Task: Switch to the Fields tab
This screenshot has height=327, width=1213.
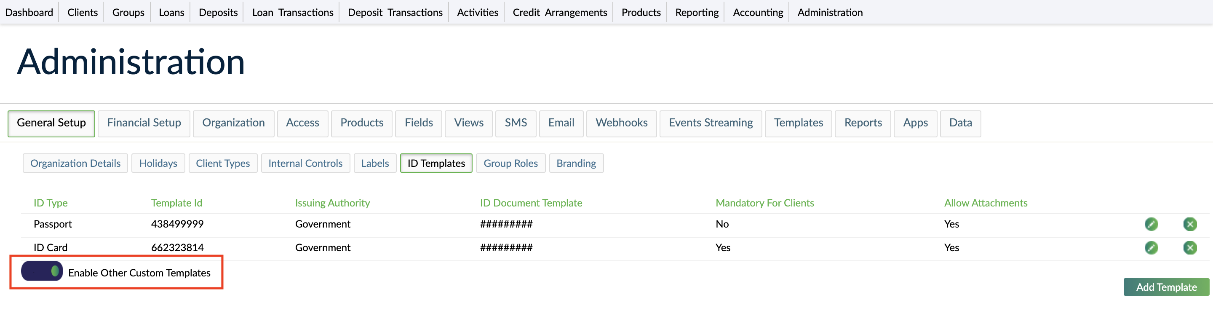Action: click(x=419, y=123)
